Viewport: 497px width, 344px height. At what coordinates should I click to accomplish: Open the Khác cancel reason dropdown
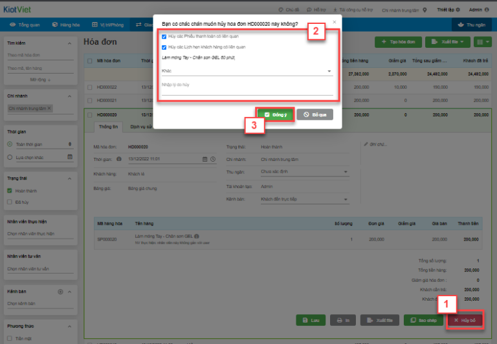[247, 71]
